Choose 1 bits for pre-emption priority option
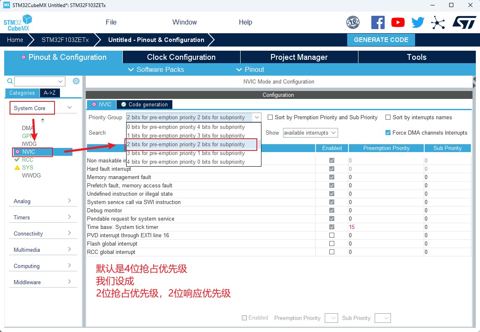 click(194, 135)
